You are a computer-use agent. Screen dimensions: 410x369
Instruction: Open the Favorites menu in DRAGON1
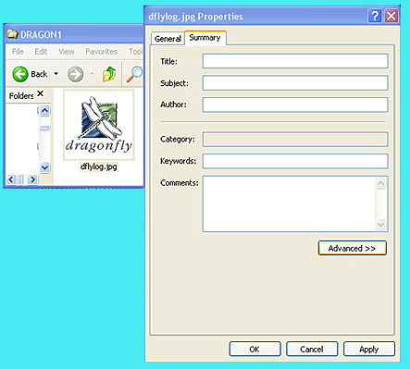pyautogui.click(x=101, y=52)
